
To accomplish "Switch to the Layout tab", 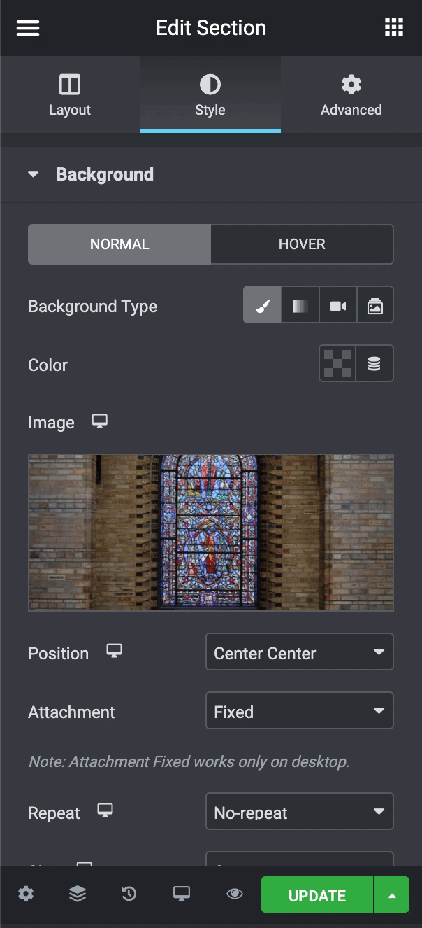I will 70,95.
